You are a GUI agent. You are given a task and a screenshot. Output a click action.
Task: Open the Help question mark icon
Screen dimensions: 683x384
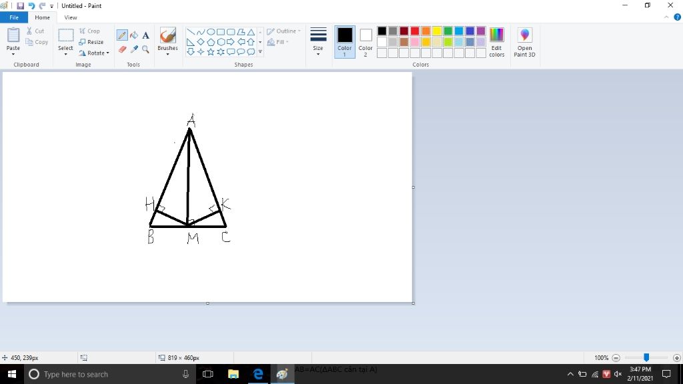click(678, 17)
